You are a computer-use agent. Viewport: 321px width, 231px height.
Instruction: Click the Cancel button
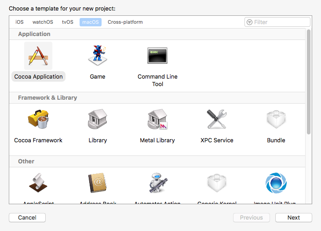tap(27, 217)
